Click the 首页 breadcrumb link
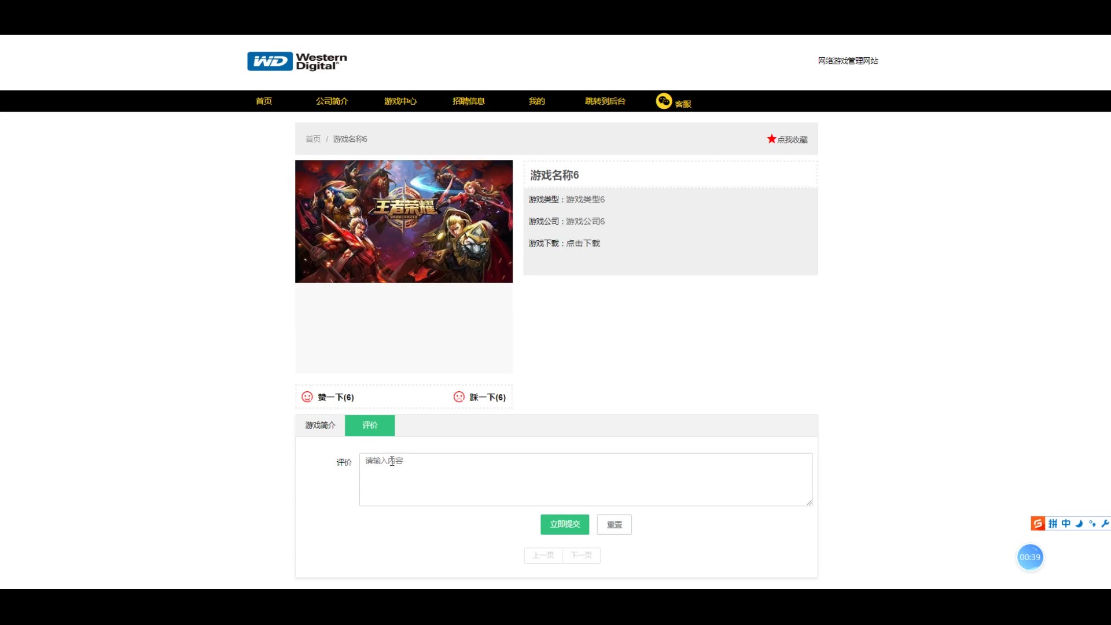 [313, 139]
